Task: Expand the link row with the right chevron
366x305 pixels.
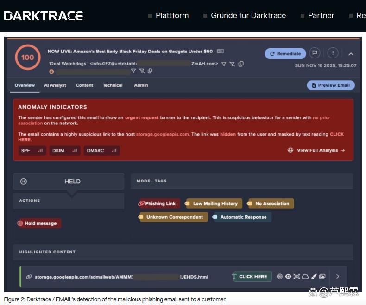Action: pyautogui.click(x=338, y=277)
